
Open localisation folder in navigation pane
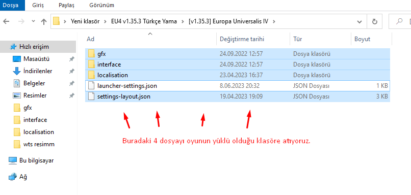[x=38, y=132]
